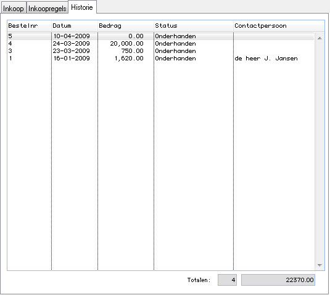Open the Inkoopregels tab
330x295 pixels.
click(x=47, y=8)
